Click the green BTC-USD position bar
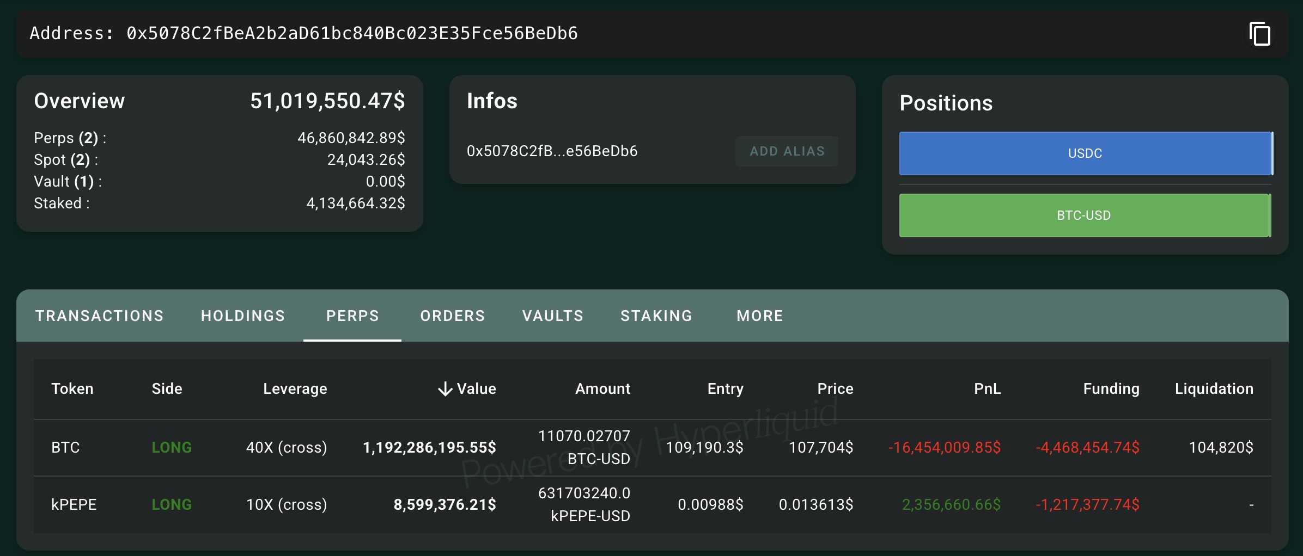This screenshot has height=556, width=1303. pos(1083,215)
